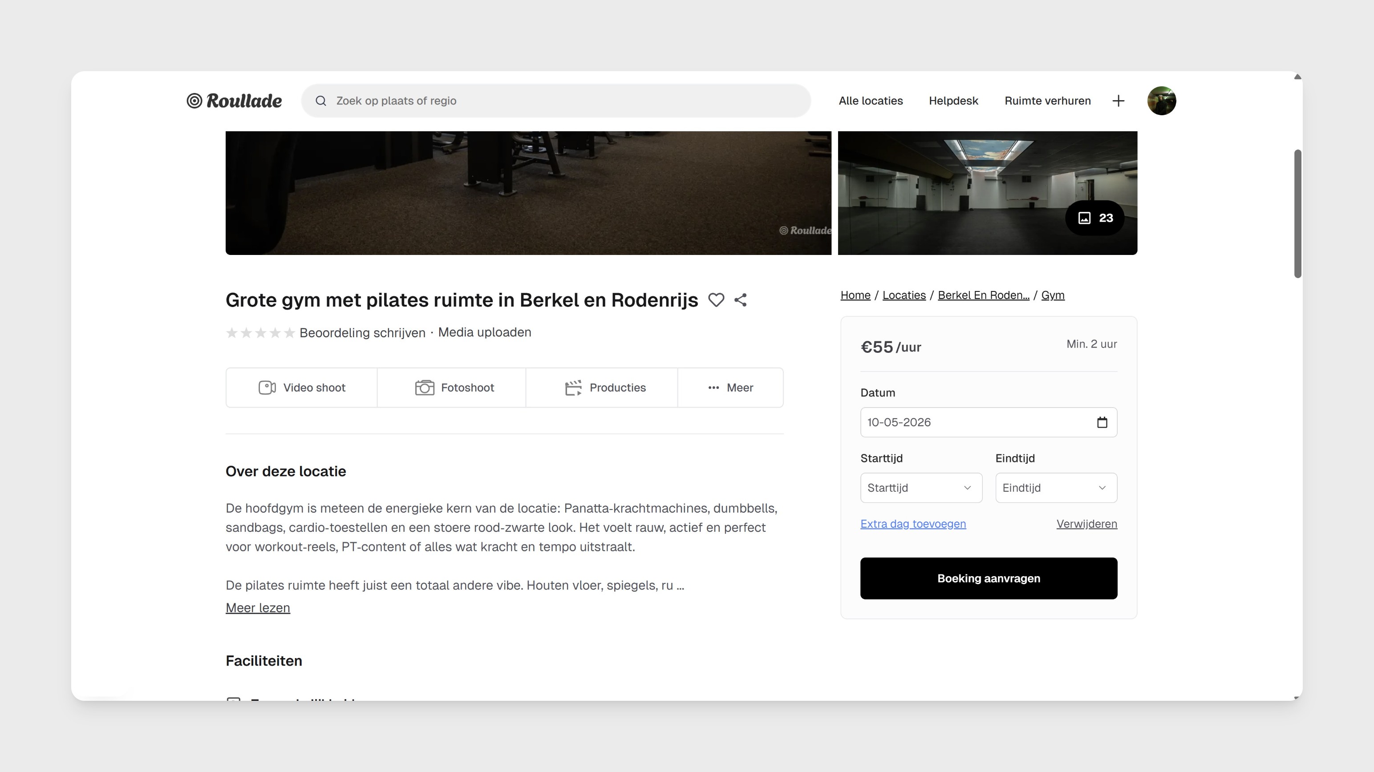This screenshot has width=1374, height=772.
Task: Select the Video shoot tab
Action: coord(302,388)
